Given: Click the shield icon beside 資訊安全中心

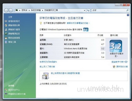Looking at the screenshot, I should coord(6,90).
